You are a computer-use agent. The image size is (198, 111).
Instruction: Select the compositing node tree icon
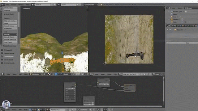pyautogui.click(x=33, y=110)
